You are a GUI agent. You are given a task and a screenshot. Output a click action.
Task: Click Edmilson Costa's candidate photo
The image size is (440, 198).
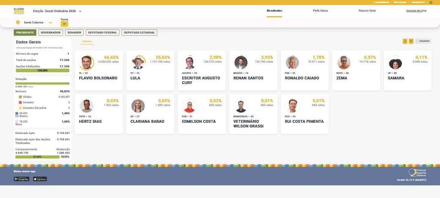[189, 106]
